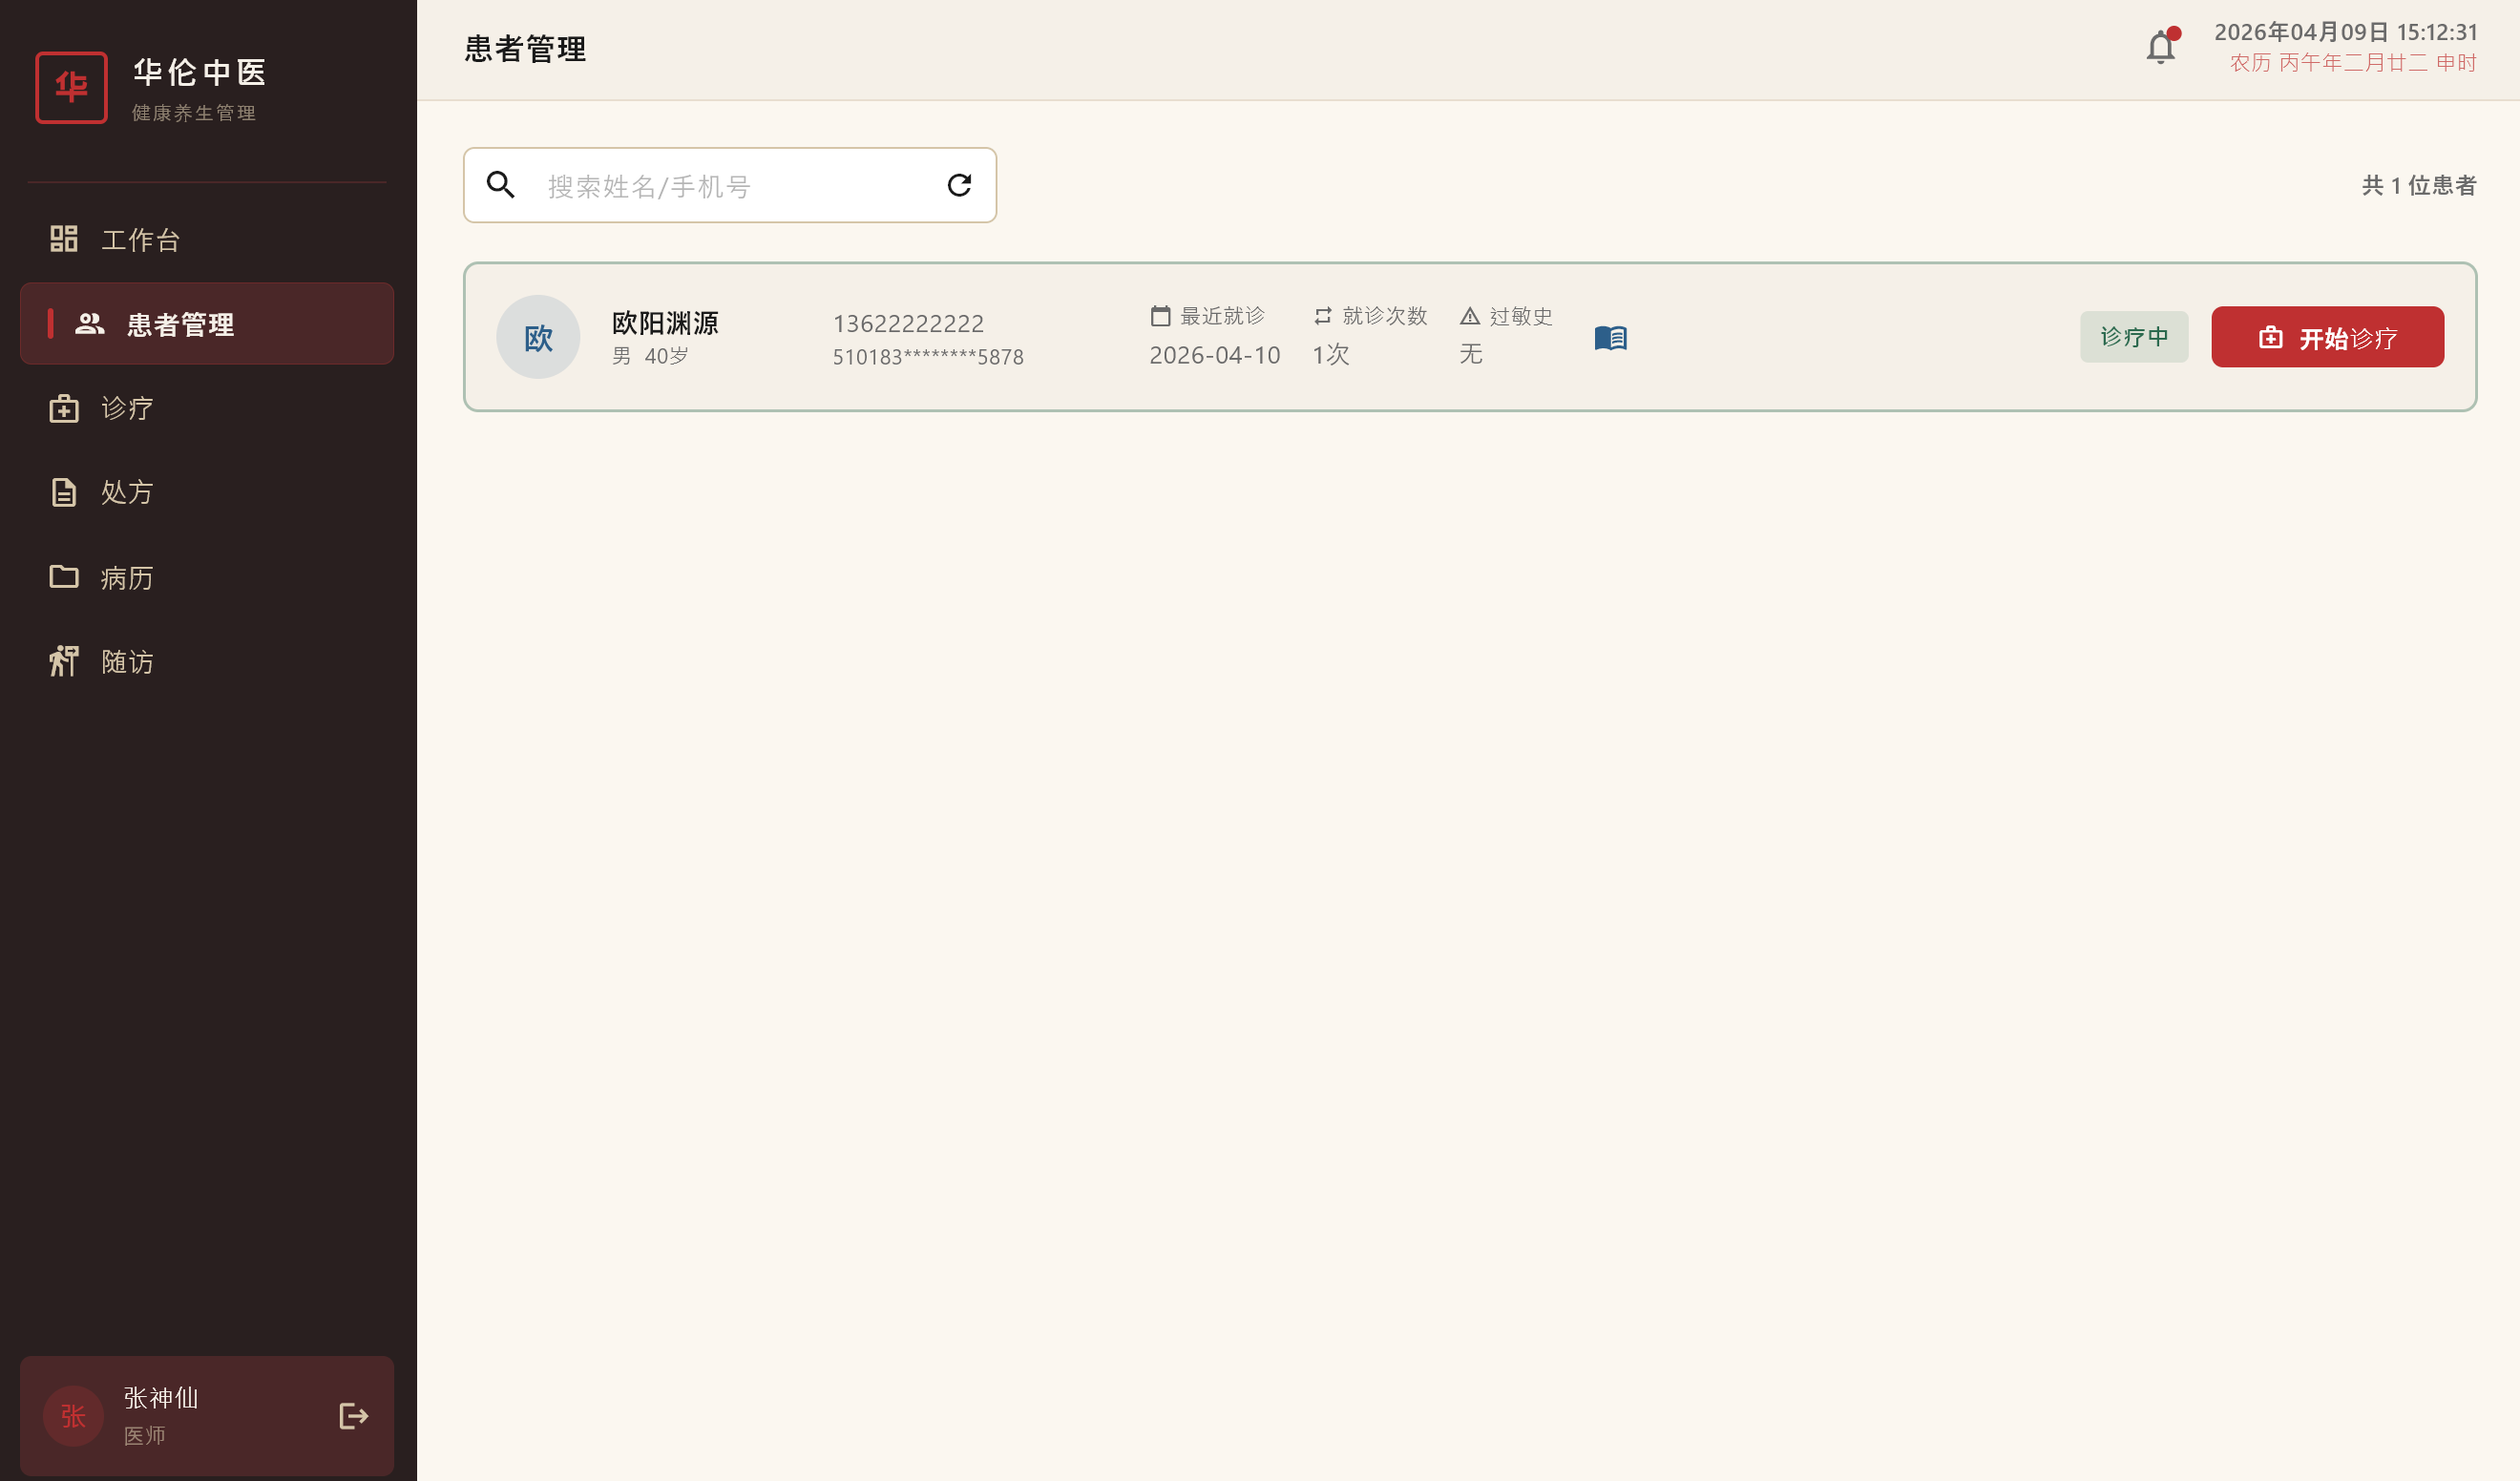Go to 诊疗 in the sidebar
2520x1481 pixels.
[127, 408]
